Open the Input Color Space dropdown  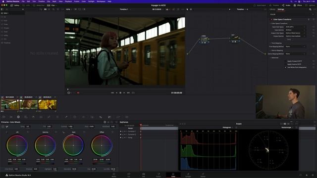295,27
